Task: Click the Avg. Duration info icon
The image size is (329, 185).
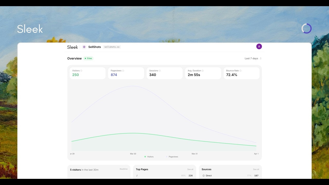Action: click(203, 70)
